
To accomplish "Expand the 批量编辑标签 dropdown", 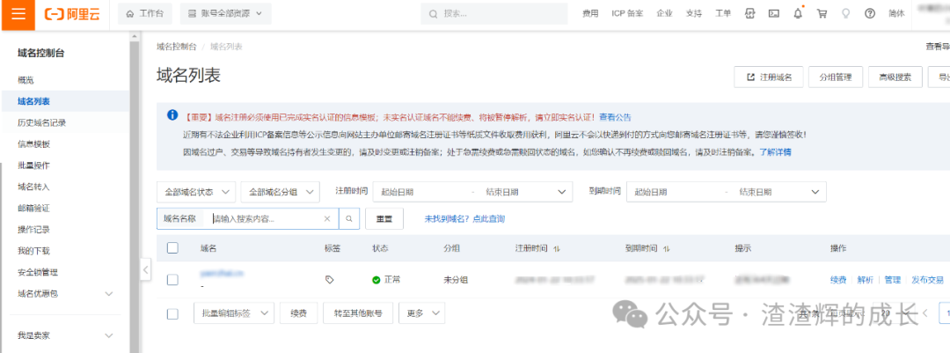I will click(234, 313).
